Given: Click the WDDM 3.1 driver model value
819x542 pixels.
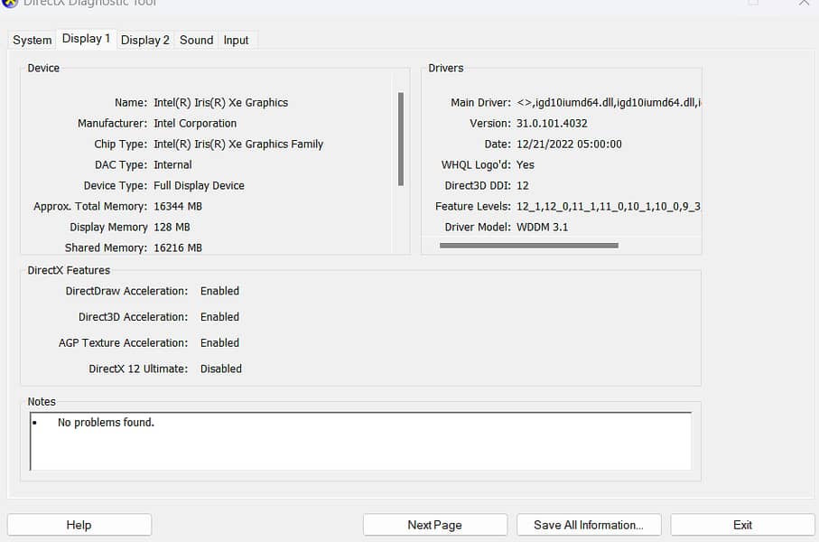Looking at the screenshot, I should pos(543,228).
